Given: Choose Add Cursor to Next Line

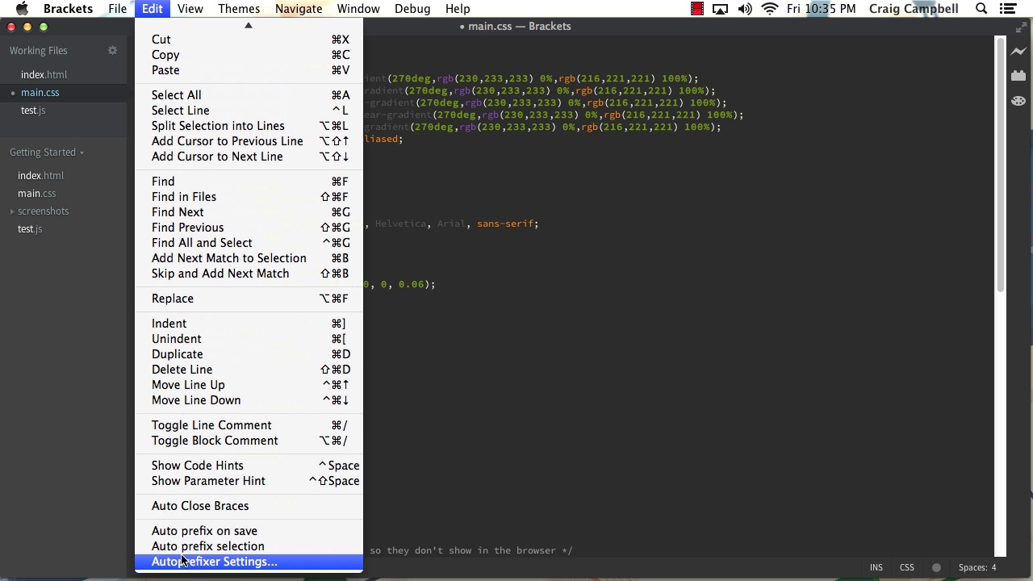Looking at the screenshot, I should [249, 157].
